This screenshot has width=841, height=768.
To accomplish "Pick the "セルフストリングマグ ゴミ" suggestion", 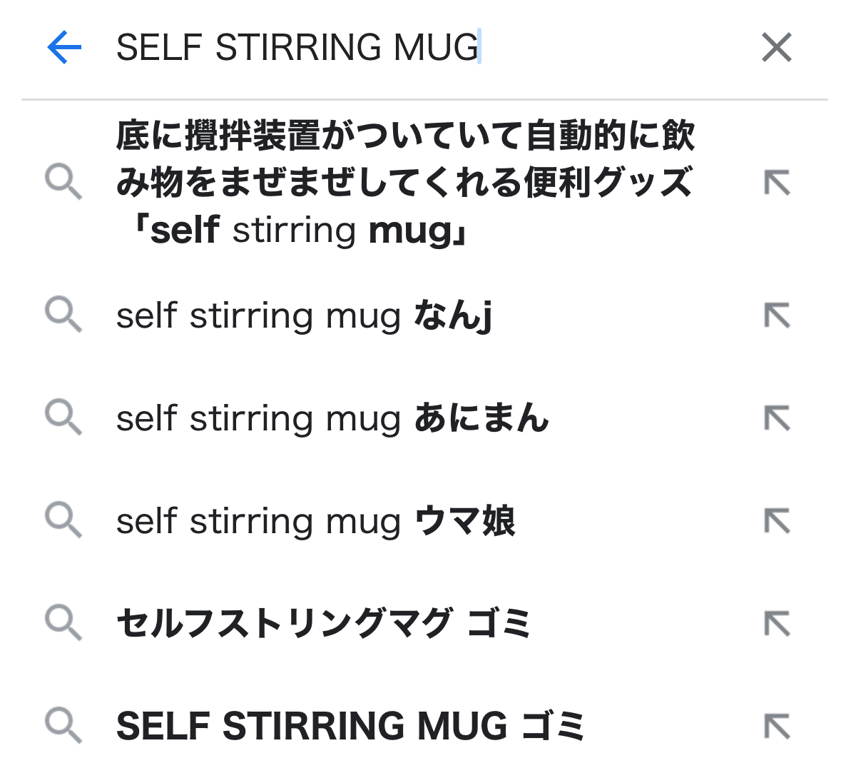I will 324,624.
